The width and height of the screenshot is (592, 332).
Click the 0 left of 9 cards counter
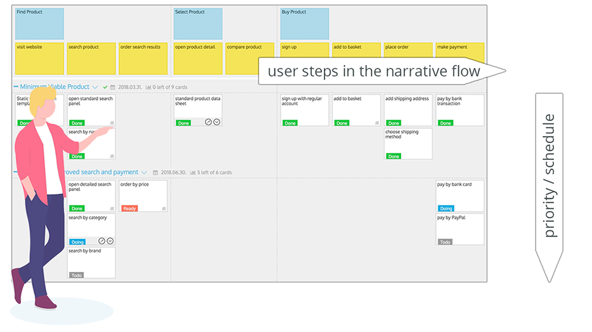[170, 87]
